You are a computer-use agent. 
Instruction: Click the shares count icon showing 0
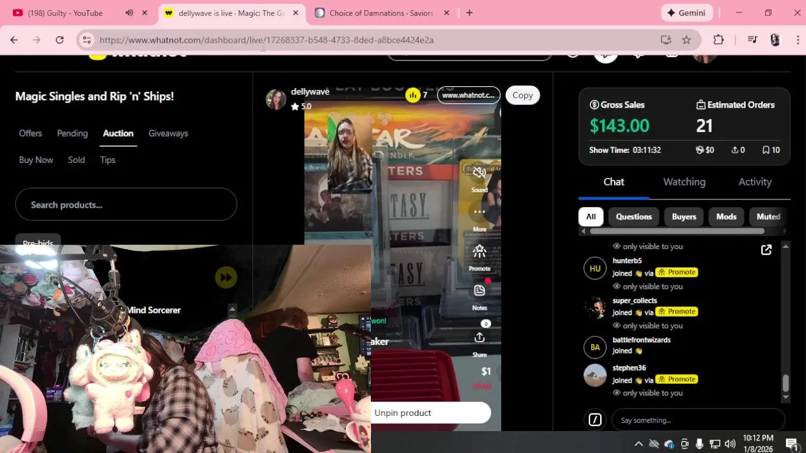tap(734, 150)
